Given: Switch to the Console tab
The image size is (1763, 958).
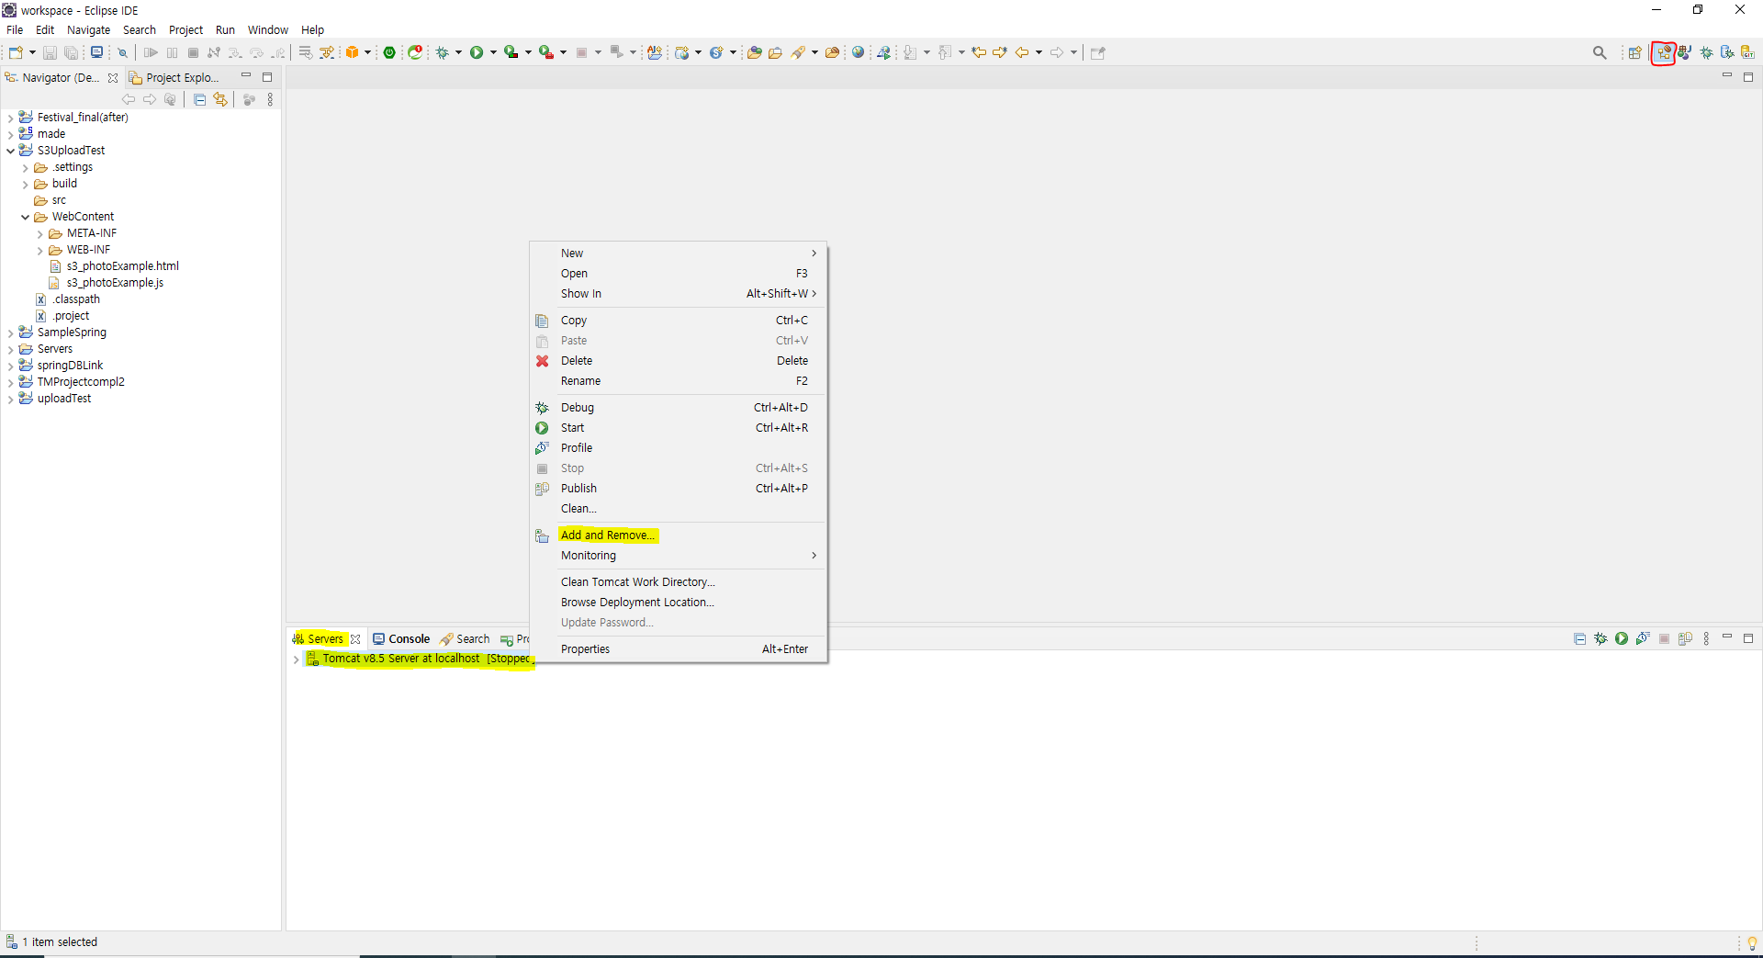Looking at the screenshot, I should pyautogui.click(x=401, y=638).
